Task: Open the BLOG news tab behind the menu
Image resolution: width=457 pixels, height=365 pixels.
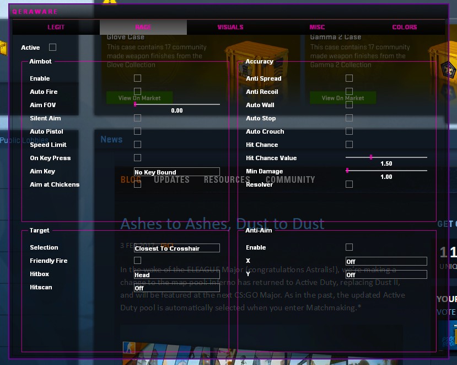Action: pos(131,179)
